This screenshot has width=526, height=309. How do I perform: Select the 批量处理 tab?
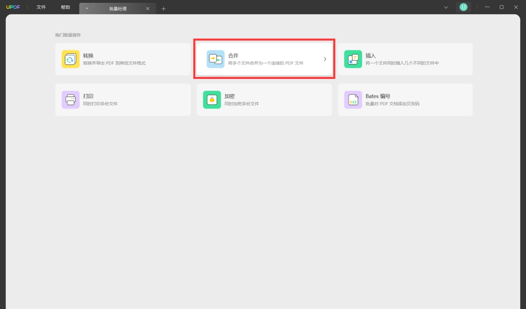[x=117, y=9]
